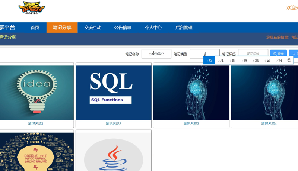This screenshot has width=298, height=171.
Task: Click the 笔记名称4 title link
Action: pyautogui.click(x=269, y=124)
